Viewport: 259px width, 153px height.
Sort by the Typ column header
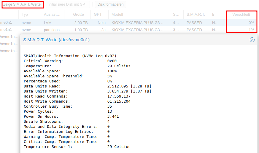(x=25, y=15)
